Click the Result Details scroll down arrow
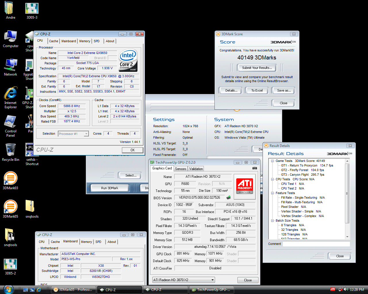 pos(347,237)
